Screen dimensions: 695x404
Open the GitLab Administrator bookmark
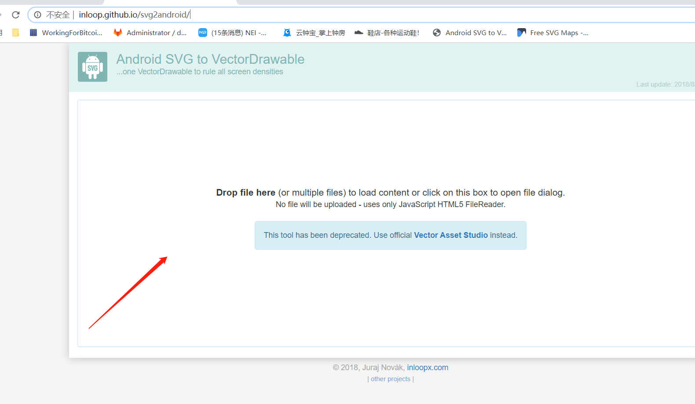pos(150,33)
